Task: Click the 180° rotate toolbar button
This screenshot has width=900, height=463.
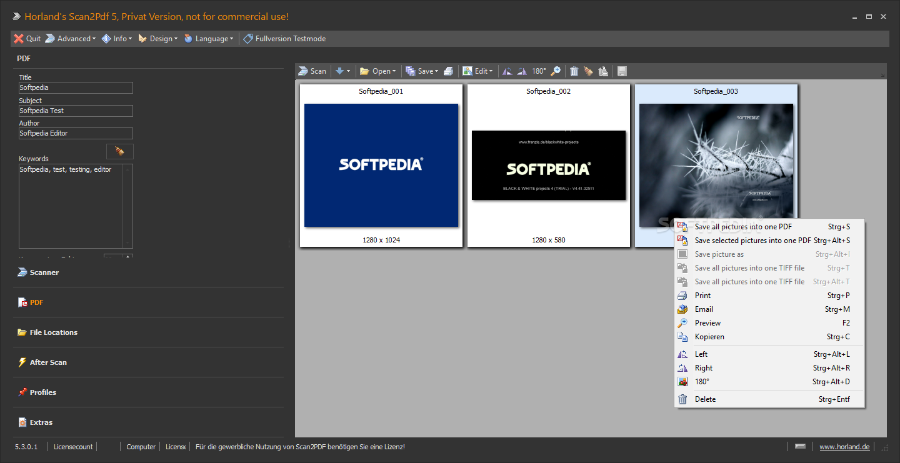Action: [539, 71]
